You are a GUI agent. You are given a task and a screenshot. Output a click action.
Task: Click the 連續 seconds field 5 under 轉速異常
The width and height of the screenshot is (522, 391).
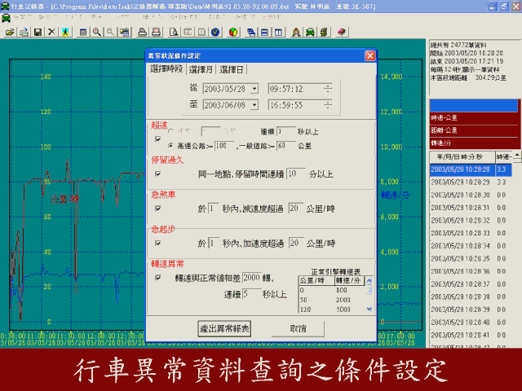pyautogui.click(x=251, y=294)
